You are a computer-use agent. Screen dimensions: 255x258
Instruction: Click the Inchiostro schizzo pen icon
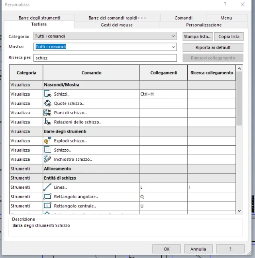tap(47, 159)
